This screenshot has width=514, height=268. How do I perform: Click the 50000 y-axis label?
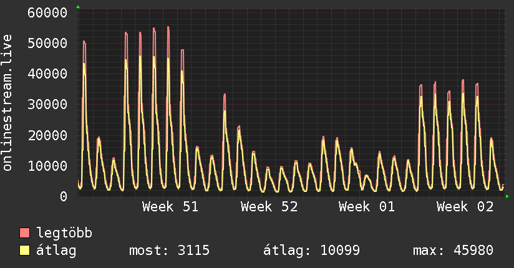[x=47, y=43]
